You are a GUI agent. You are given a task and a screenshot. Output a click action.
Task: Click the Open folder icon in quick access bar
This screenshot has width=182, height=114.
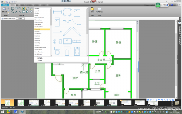(x=5, y=2)
